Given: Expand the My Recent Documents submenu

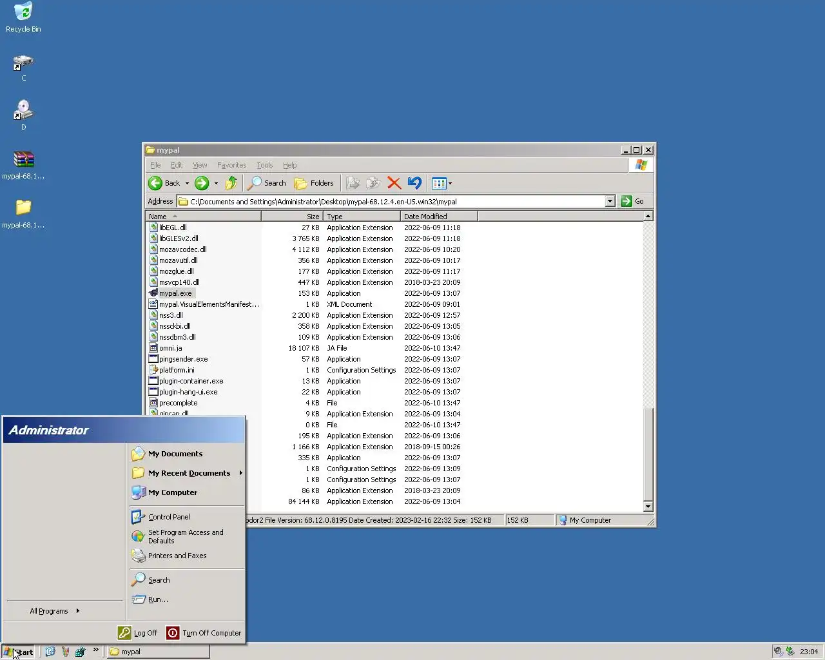Looking at the screenshot, I should (240, 473).
